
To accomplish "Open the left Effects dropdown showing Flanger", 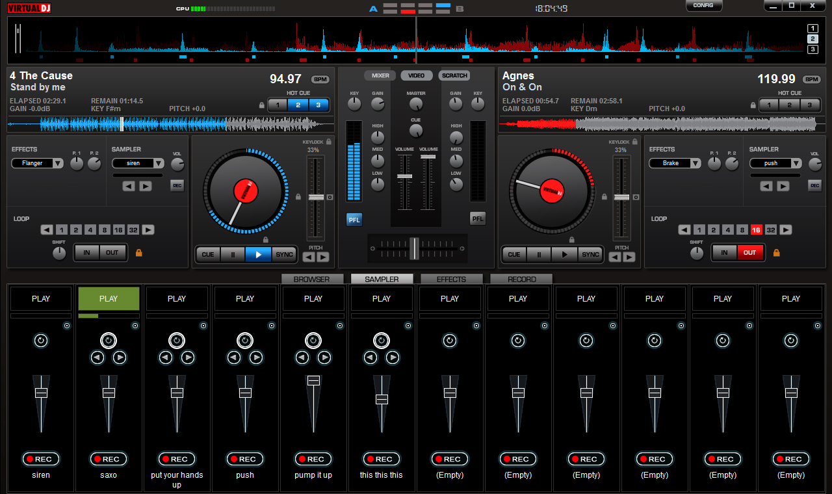I will pos(38,163).
